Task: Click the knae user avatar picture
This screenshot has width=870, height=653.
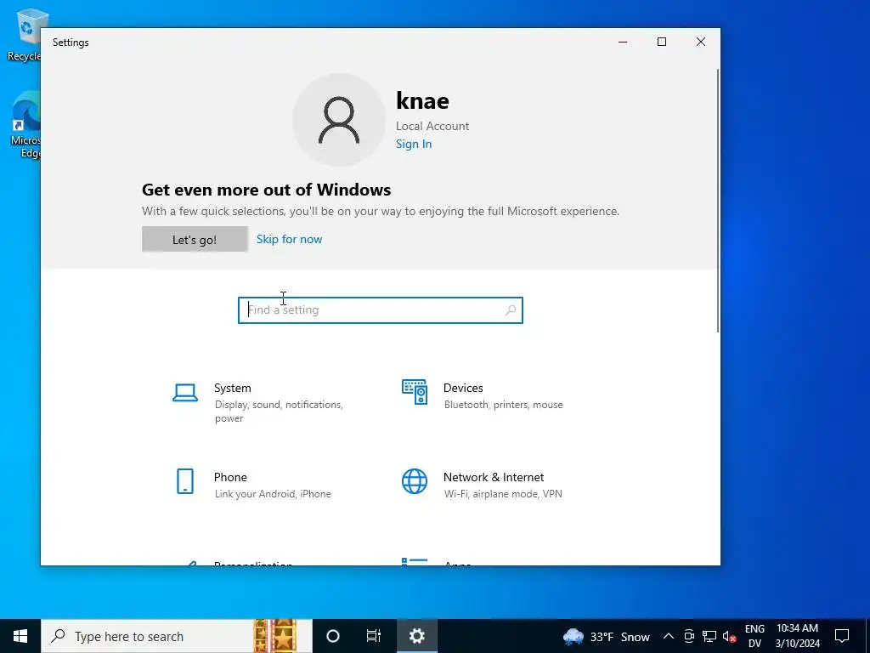Action: [x=339, y=120]
